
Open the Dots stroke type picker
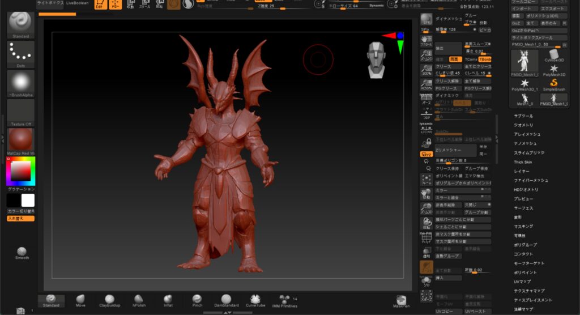click(20, 54)
